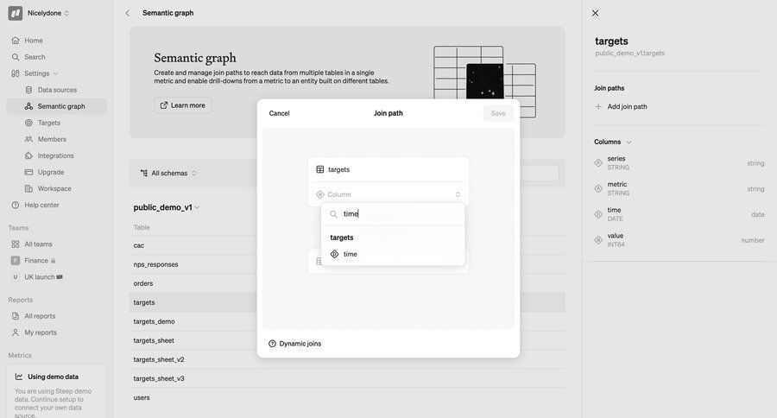Click the column search field containing time
The height and width of the screenshot is (418, 777).
coord(393,213)
